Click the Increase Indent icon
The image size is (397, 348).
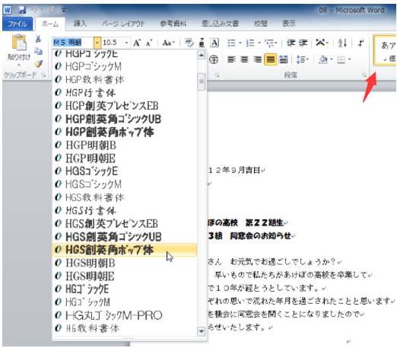pyautogui.click(x=303, y=43)
